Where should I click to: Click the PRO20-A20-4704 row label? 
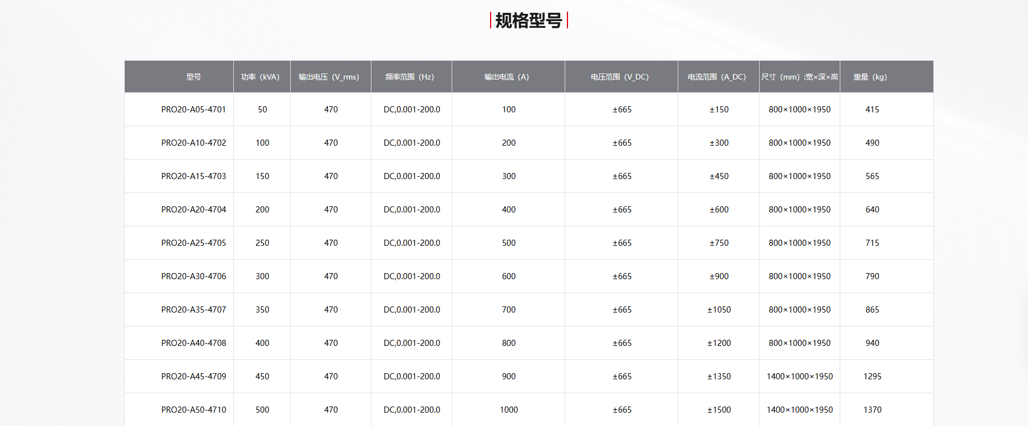[194, 210]
